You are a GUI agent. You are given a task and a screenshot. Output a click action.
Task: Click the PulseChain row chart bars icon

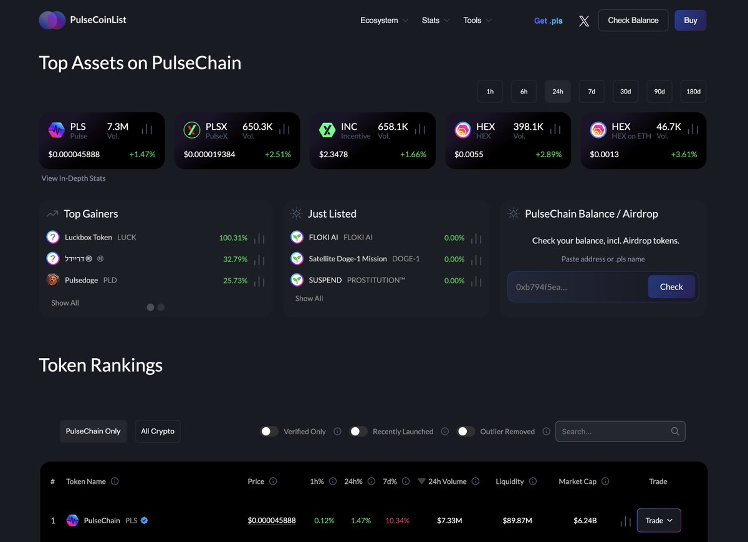626,521
